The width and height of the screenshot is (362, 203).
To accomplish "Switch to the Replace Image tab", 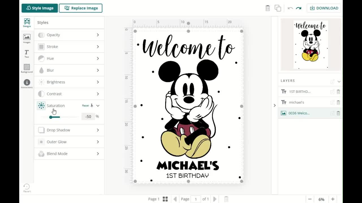I will pyautogui.click(x=81, y=8).
